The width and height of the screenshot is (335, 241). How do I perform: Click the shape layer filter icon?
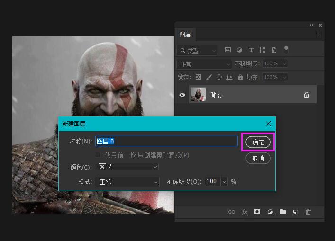262,50
